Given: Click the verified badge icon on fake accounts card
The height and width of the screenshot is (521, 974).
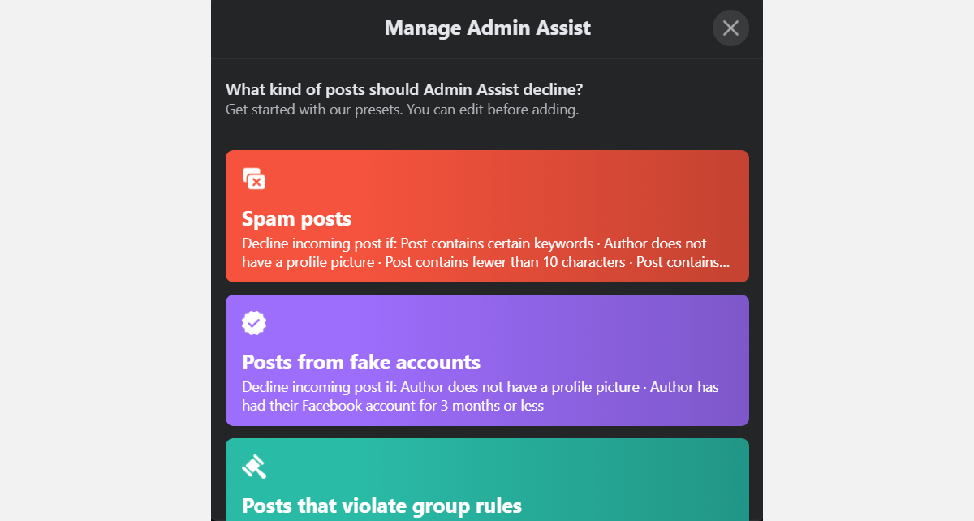Looking at the screenshot, I should pyautogui.click(x=253, y=322).
